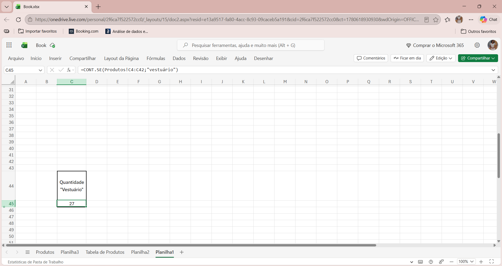This screenshot has width=502, height=266.
Task: Select row 45 header
Action: 9,204
